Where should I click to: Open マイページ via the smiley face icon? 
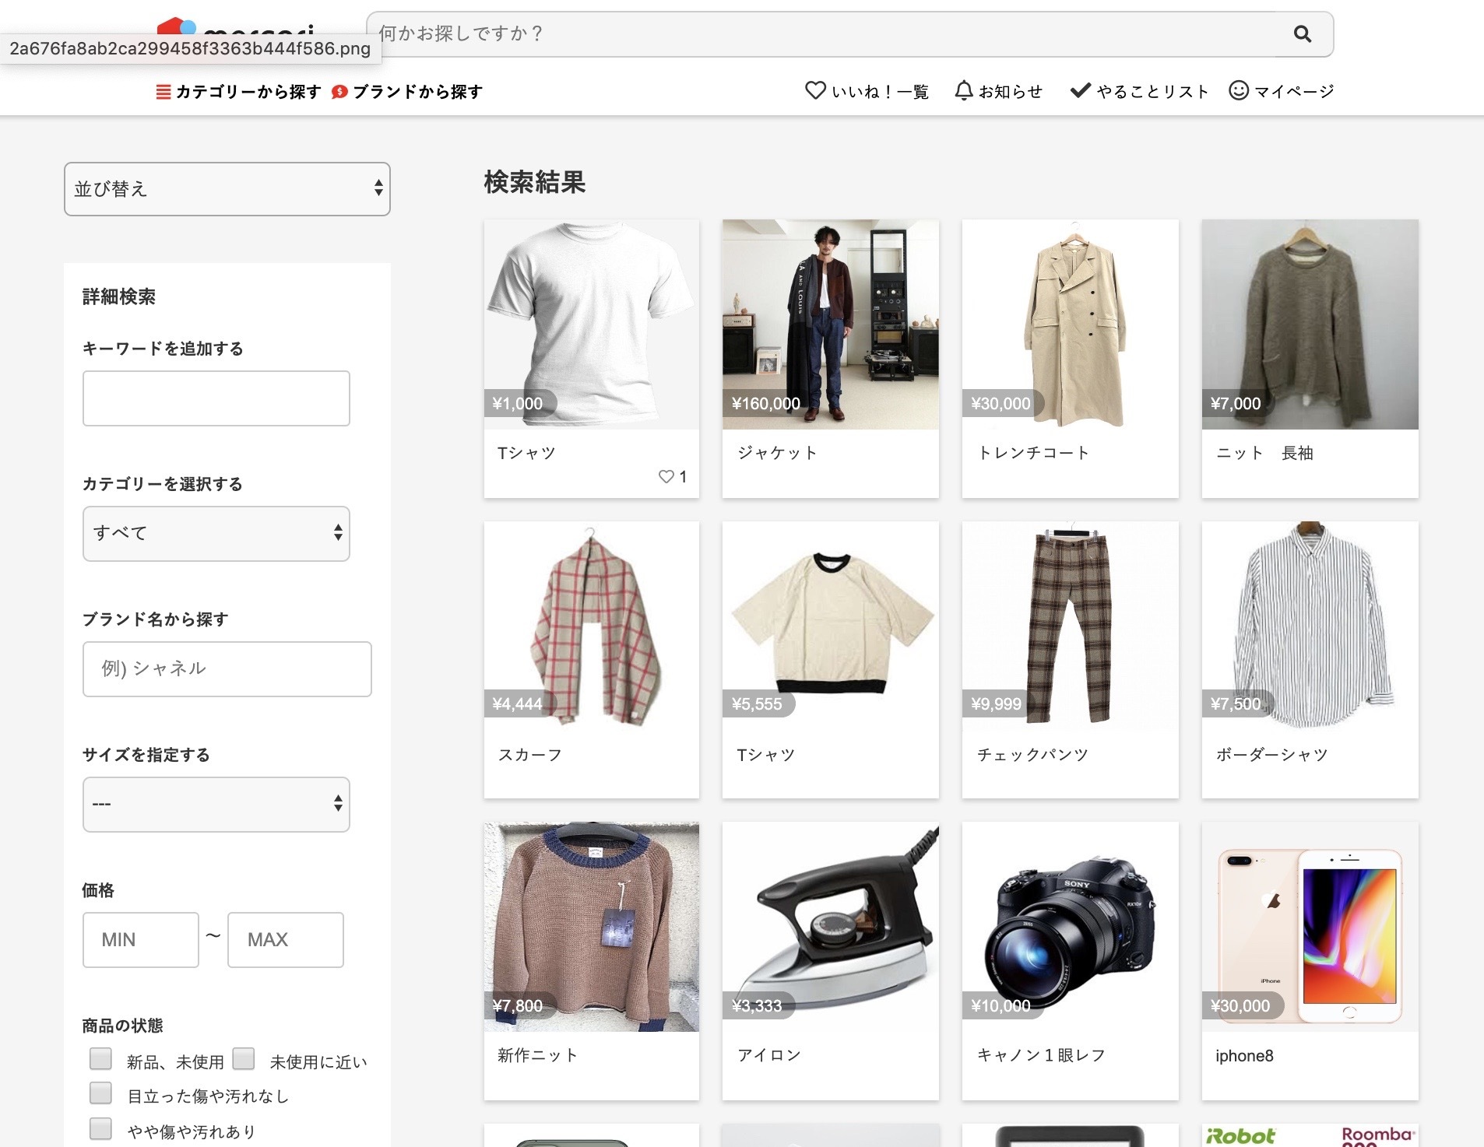coord(1238,90)
